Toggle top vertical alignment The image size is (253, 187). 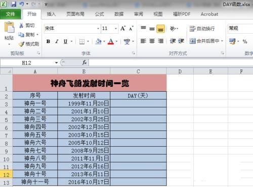click(x=143, y=28)
